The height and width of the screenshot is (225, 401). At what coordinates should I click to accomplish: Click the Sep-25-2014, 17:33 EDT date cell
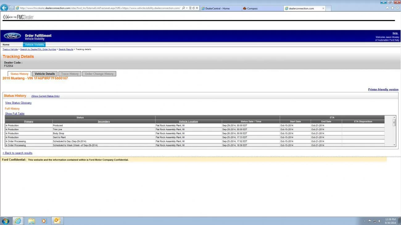click(x=251, y=138)
